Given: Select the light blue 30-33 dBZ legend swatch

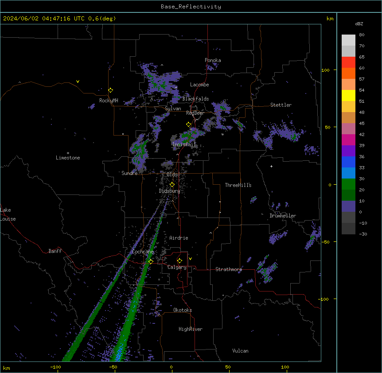Looking at the screenshot, I should [x=348, y=173].
